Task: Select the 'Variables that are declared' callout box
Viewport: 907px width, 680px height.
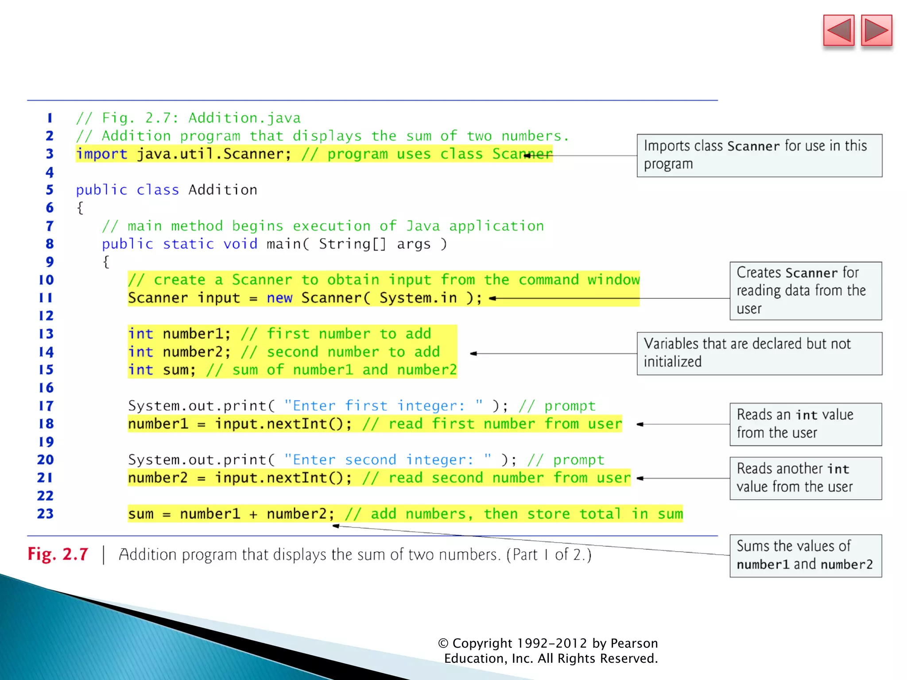Action: [759, 353]
